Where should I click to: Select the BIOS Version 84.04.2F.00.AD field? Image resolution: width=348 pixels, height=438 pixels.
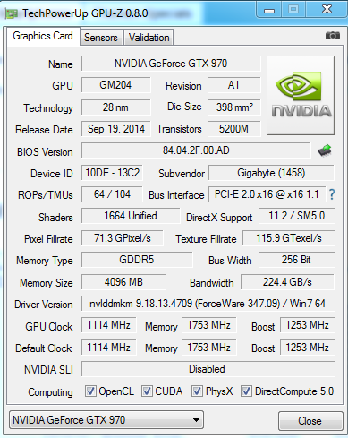196,150
